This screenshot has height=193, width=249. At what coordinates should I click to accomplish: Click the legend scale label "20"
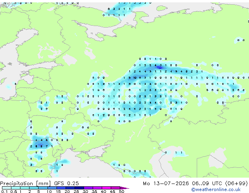tap(67, 191)
